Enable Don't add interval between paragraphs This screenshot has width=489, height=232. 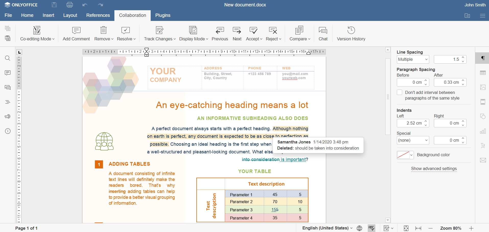tap(400, 92)
